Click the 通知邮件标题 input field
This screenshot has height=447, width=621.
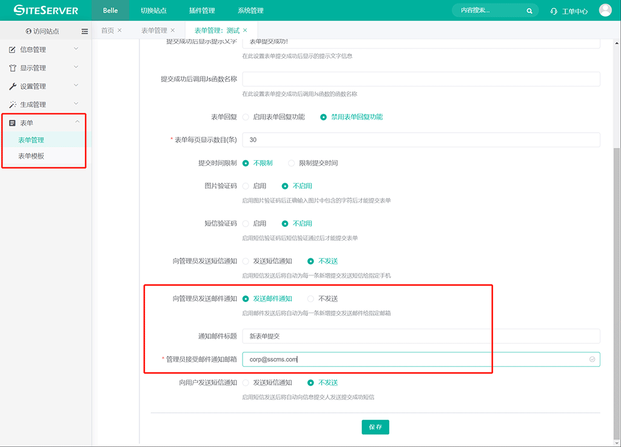point(421,336)
